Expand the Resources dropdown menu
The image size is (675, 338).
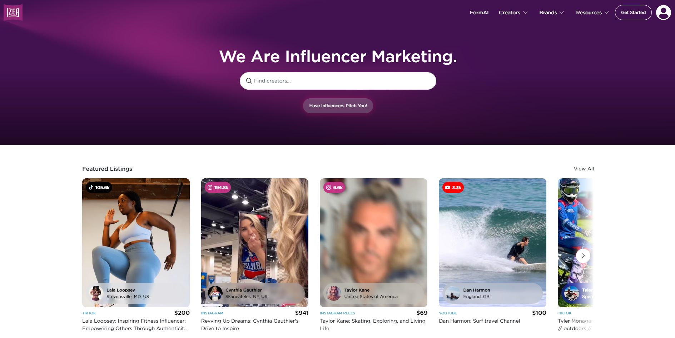[x=592, y=13]
